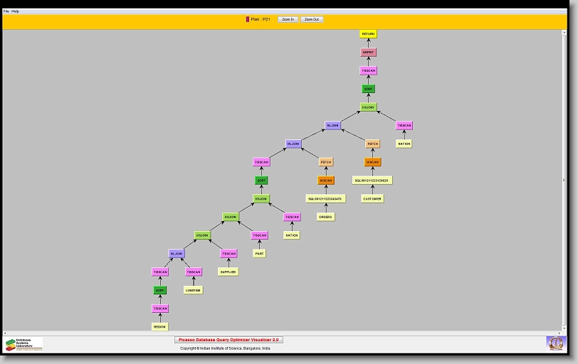
Task: Select the SUPPLIER table node
Action: click(228, 272)
